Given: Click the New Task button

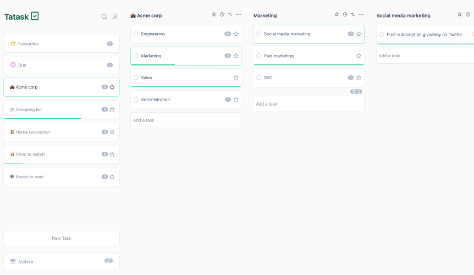Looking at the screenshot, I should pyautogui.click(x=62, y=238).
